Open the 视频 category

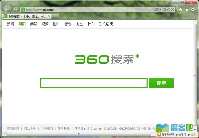pyautogui.click(x=45, y=24)
